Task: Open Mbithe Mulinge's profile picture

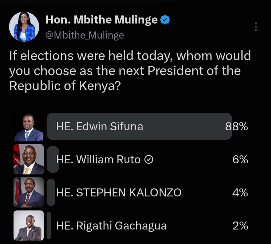Action: coord(24,27)
